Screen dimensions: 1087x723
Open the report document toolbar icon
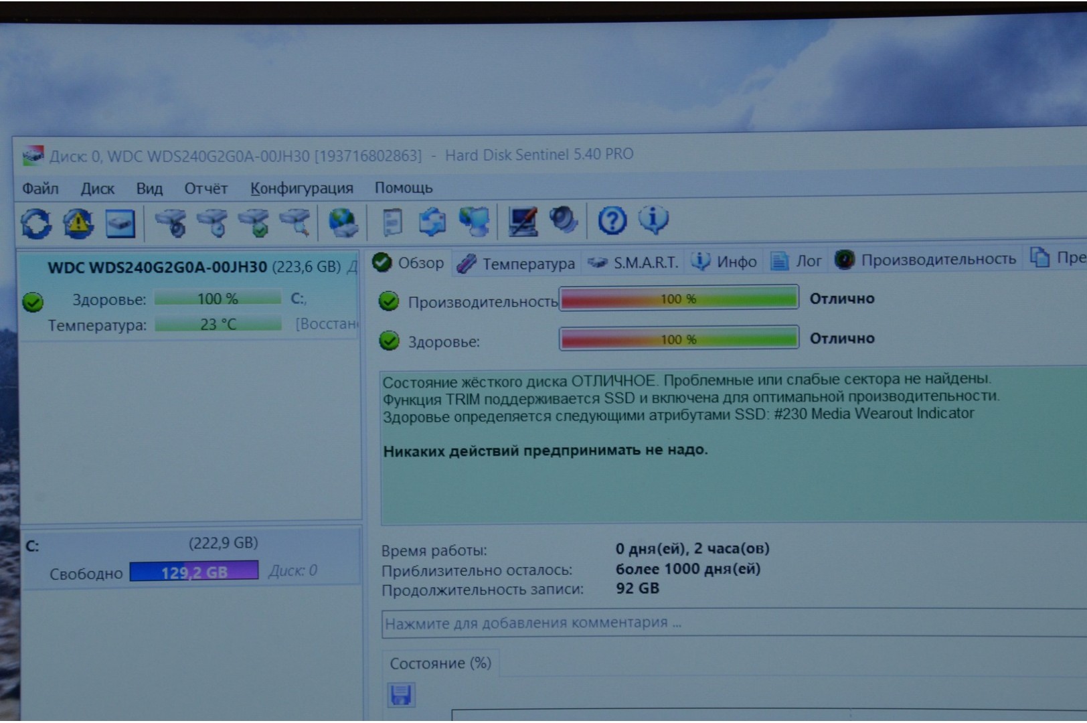click(x=392, y=222)
